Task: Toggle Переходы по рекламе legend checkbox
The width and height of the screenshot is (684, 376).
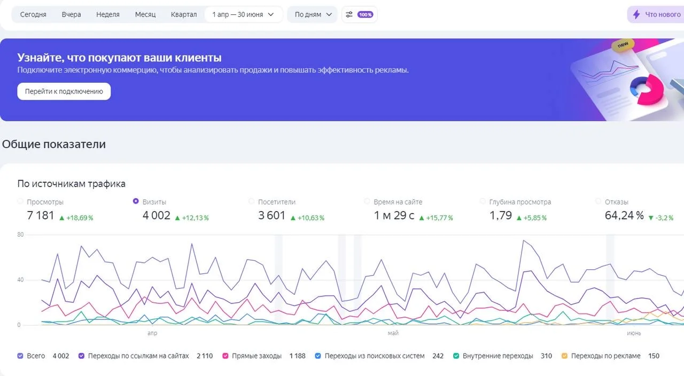Action: 565,356
